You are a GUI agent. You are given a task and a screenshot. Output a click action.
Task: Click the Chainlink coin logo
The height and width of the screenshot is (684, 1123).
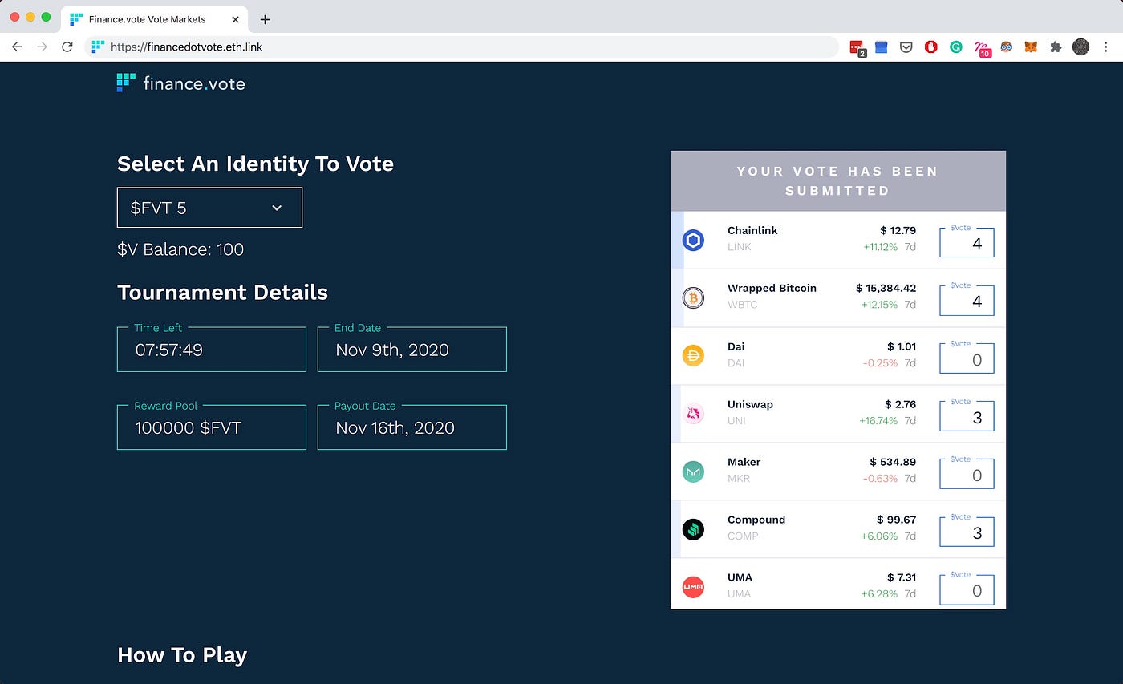click(693, 240)
